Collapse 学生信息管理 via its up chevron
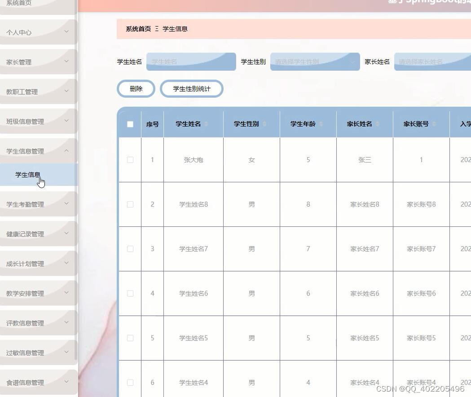Screen dimensions: 471x397 (x=66, y=151)
